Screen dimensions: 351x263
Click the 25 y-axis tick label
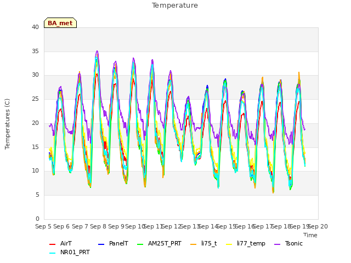(x=35, y=99)
